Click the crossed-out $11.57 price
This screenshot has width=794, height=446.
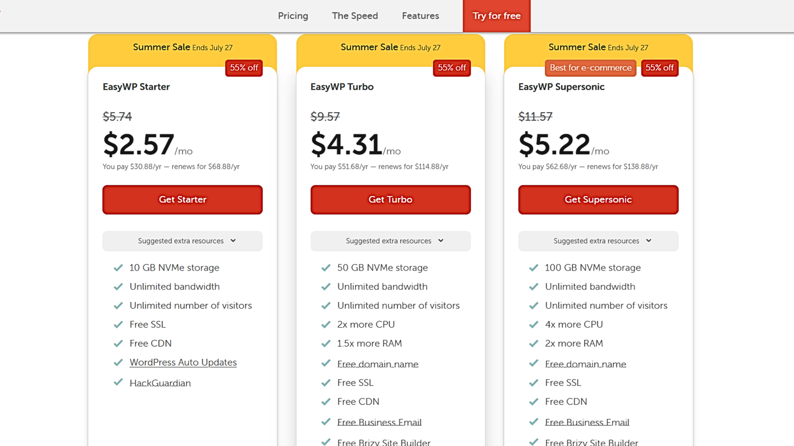(x=535, y=116)
